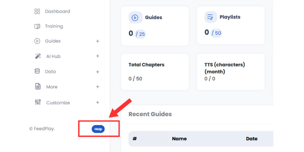
Task: Click the FeedPlay copyright link
Action: click(42, 129)
